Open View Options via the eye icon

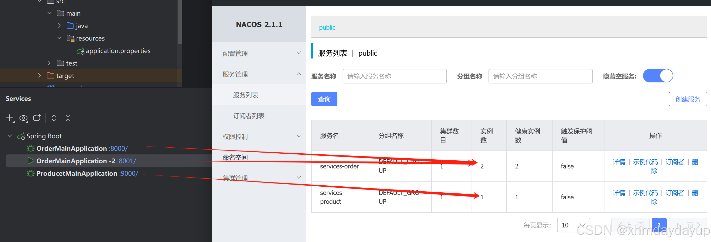(23, 118)
